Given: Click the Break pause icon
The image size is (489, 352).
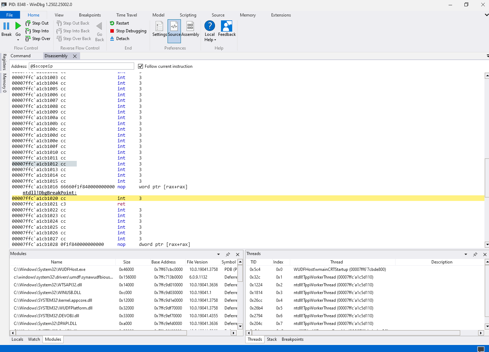Looking at the screenshot, I should [6, 26].
